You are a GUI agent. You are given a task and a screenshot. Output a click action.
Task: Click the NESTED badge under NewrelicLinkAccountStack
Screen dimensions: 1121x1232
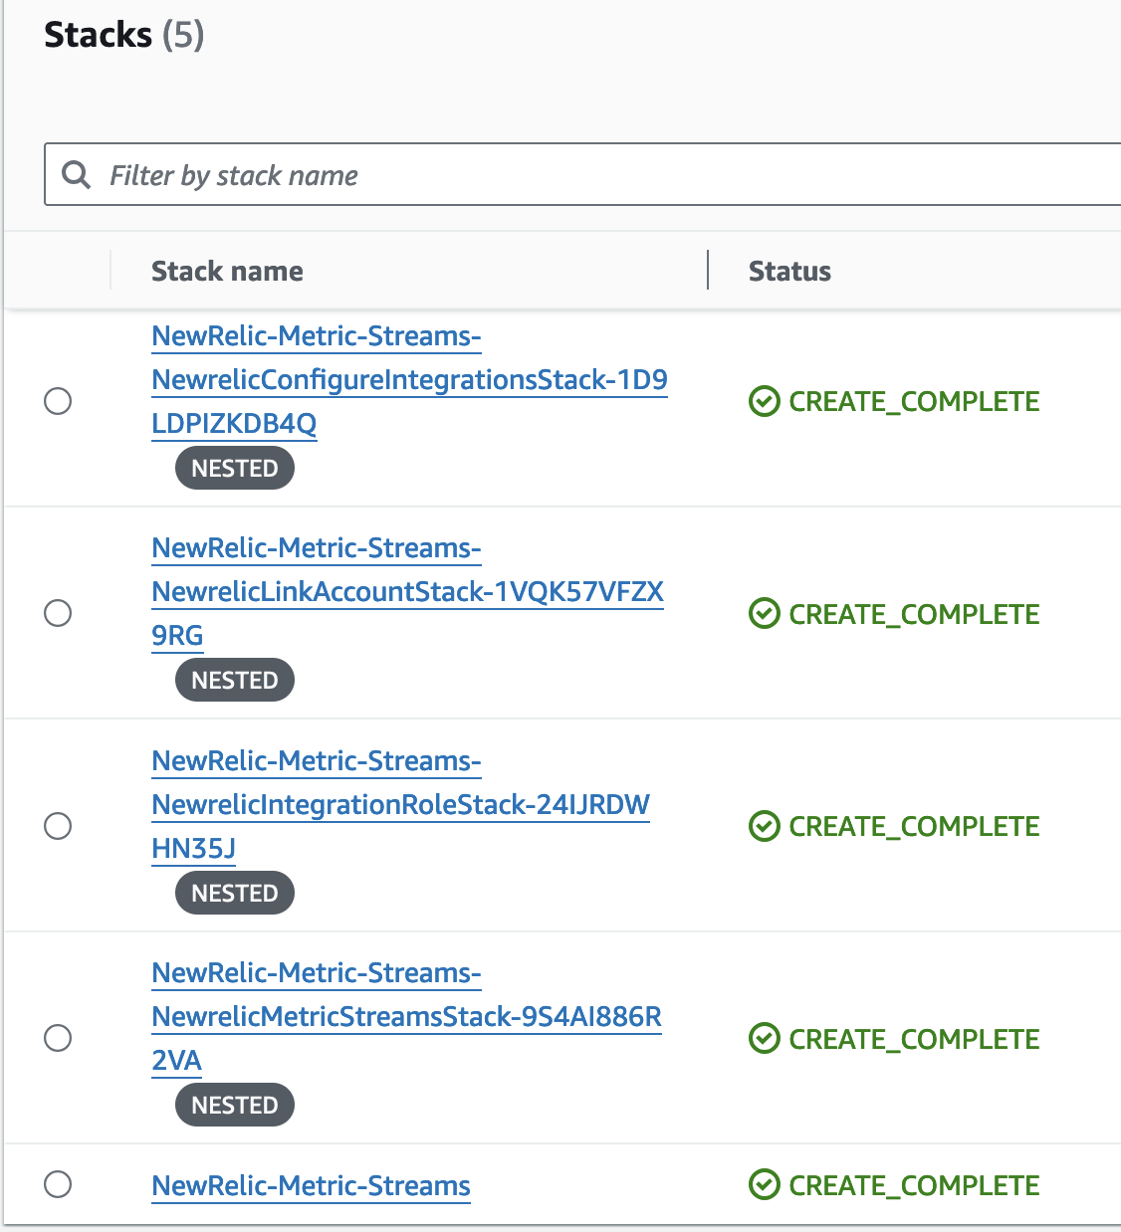pos(234,680)
